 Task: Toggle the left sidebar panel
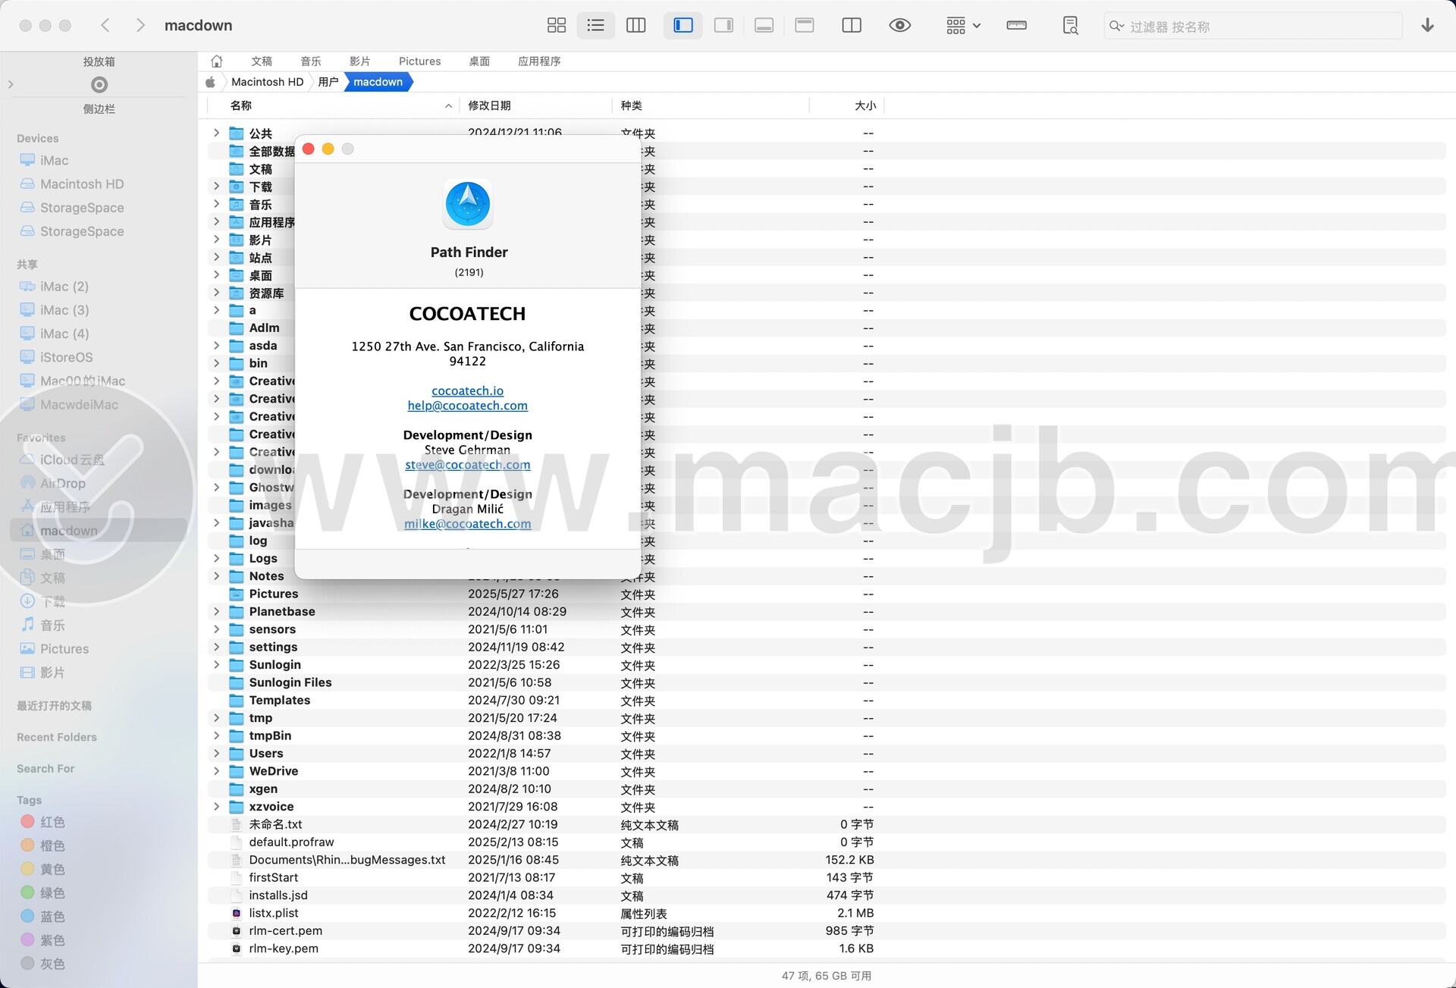[x=683, y=25]
